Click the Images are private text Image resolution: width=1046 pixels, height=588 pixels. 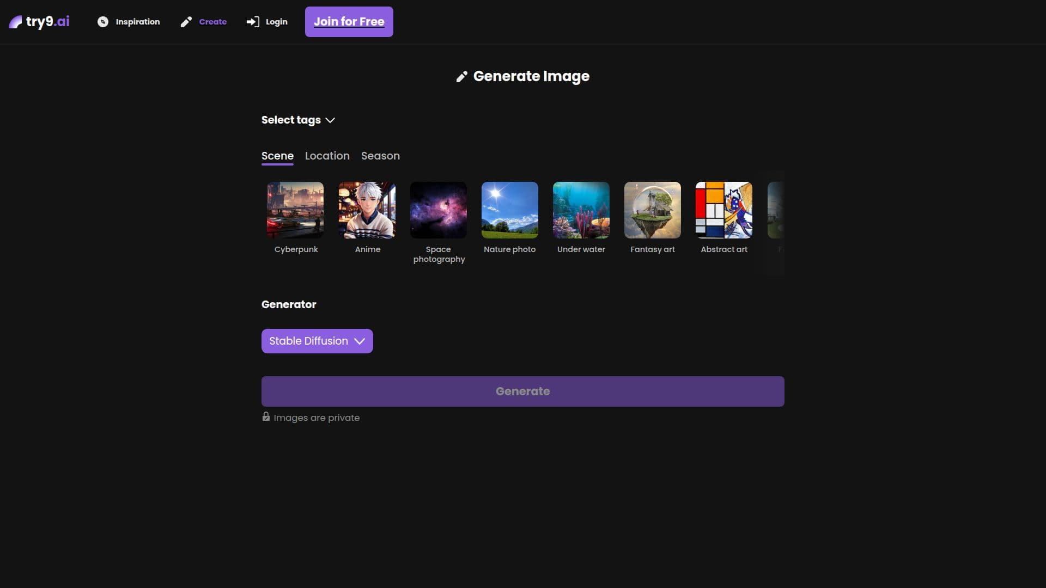[x=317, y=418]
